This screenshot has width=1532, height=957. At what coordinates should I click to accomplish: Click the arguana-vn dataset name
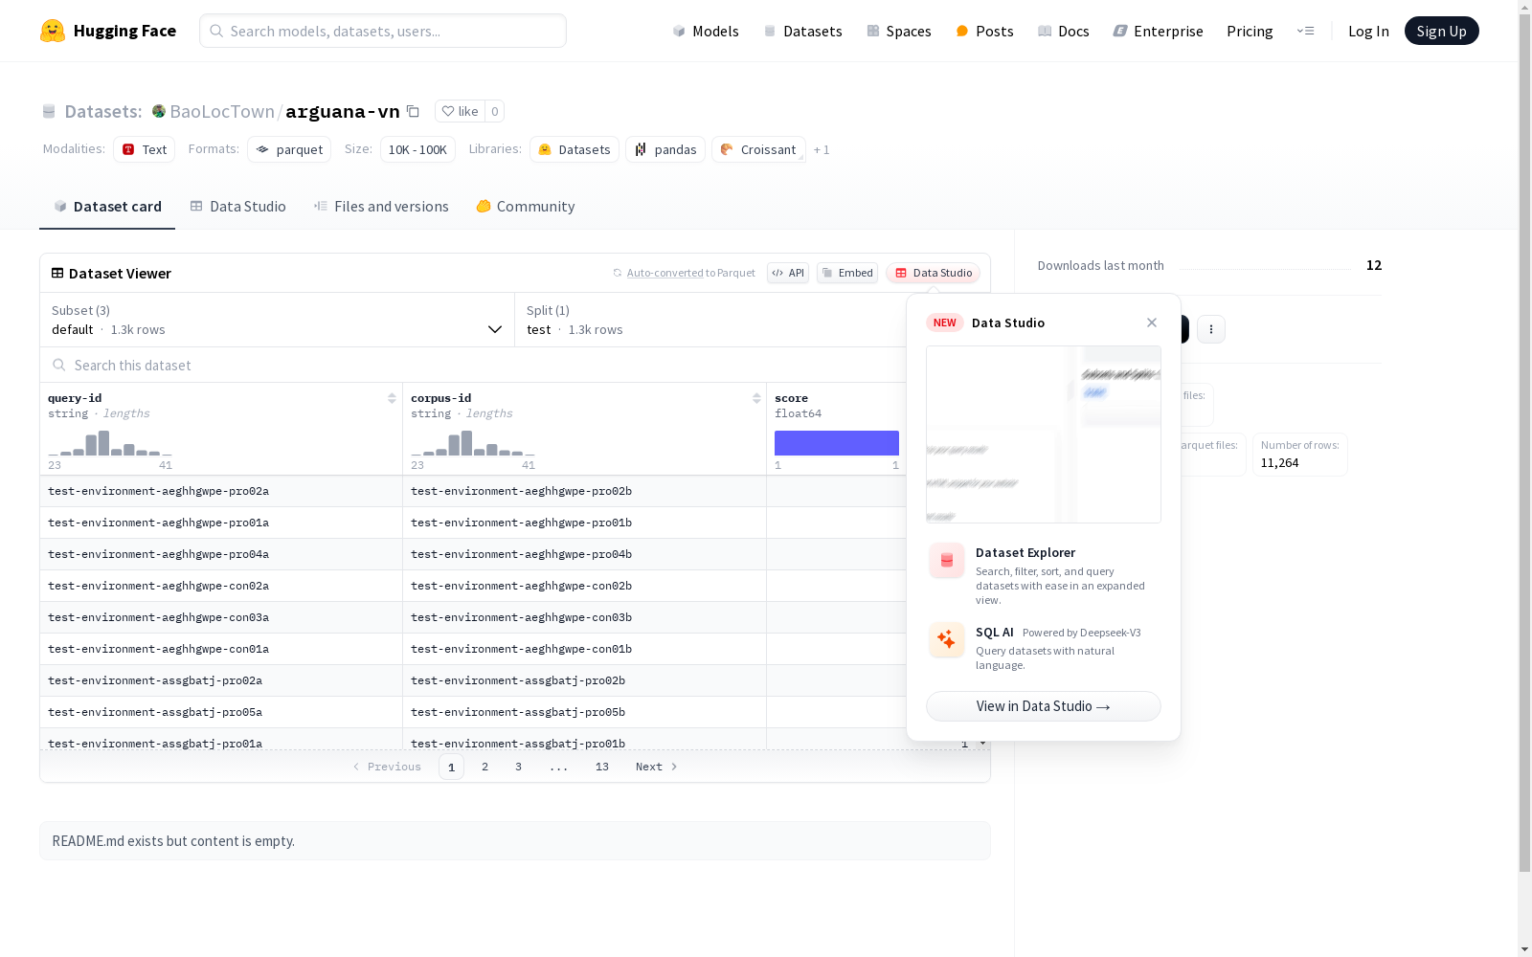(x=343, y=111)
